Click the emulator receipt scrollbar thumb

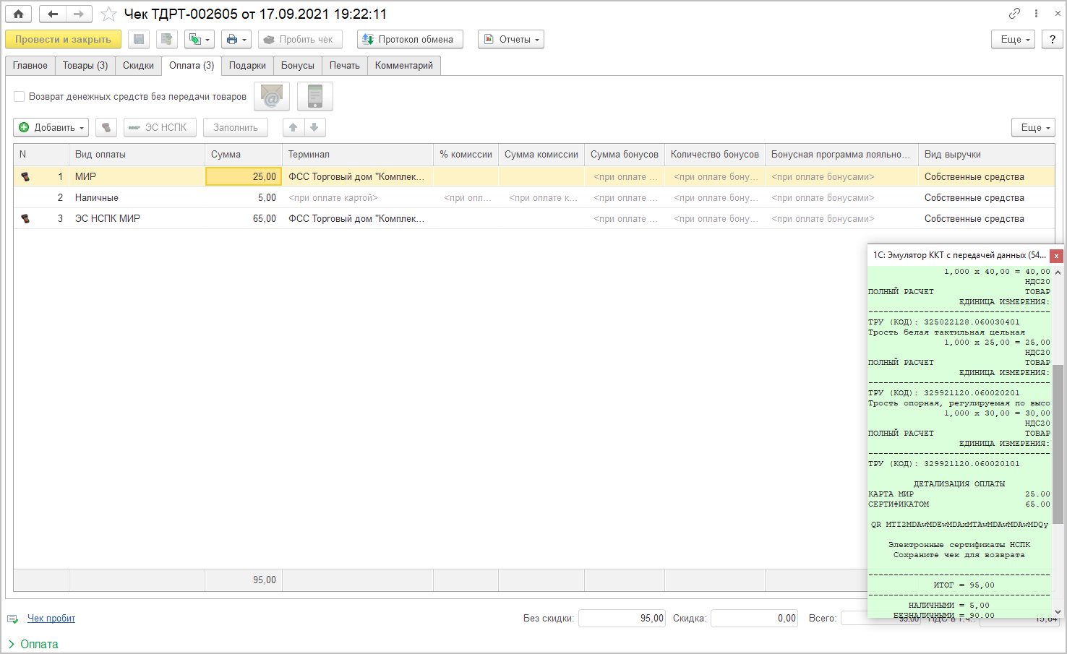click(1058, 444)
